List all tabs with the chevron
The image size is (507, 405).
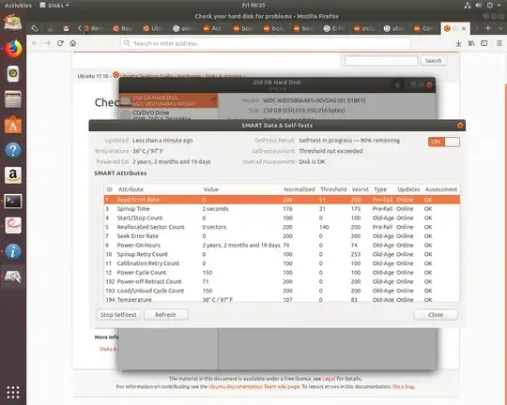(500, 28)
